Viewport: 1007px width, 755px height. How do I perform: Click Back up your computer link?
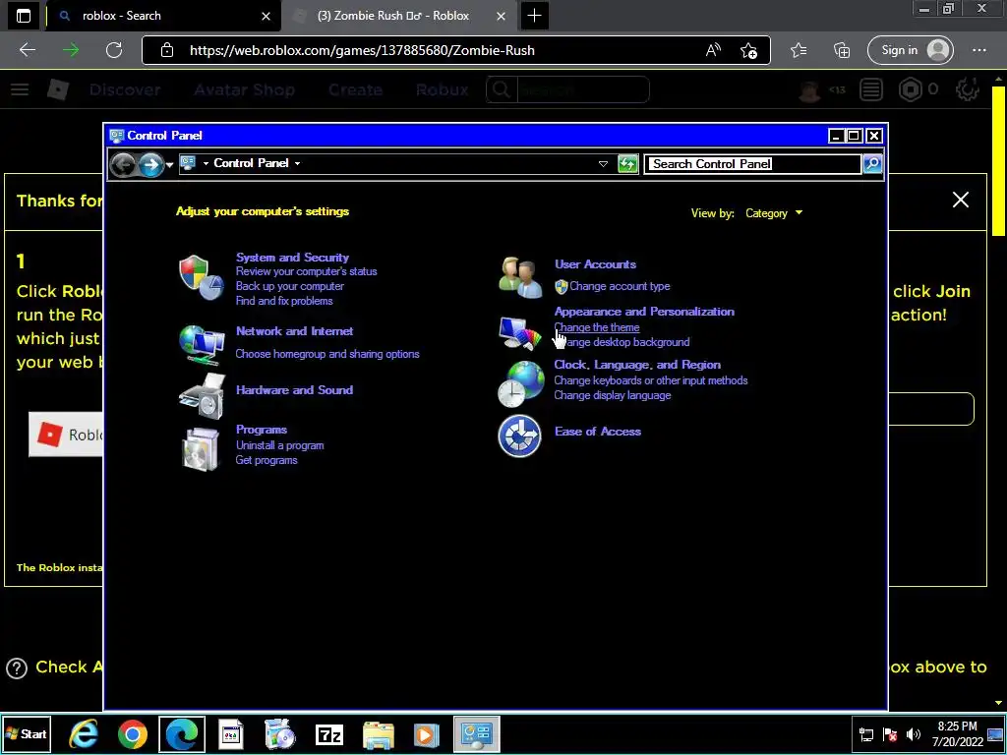(290, 286)
